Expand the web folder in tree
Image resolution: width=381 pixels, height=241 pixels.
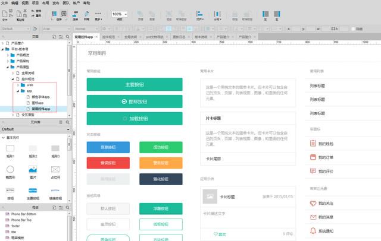(x=18, y=85)
